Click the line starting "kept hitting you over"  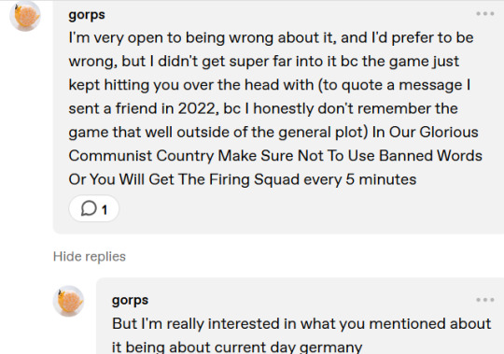pyautogui.click(x=270, y=85)
